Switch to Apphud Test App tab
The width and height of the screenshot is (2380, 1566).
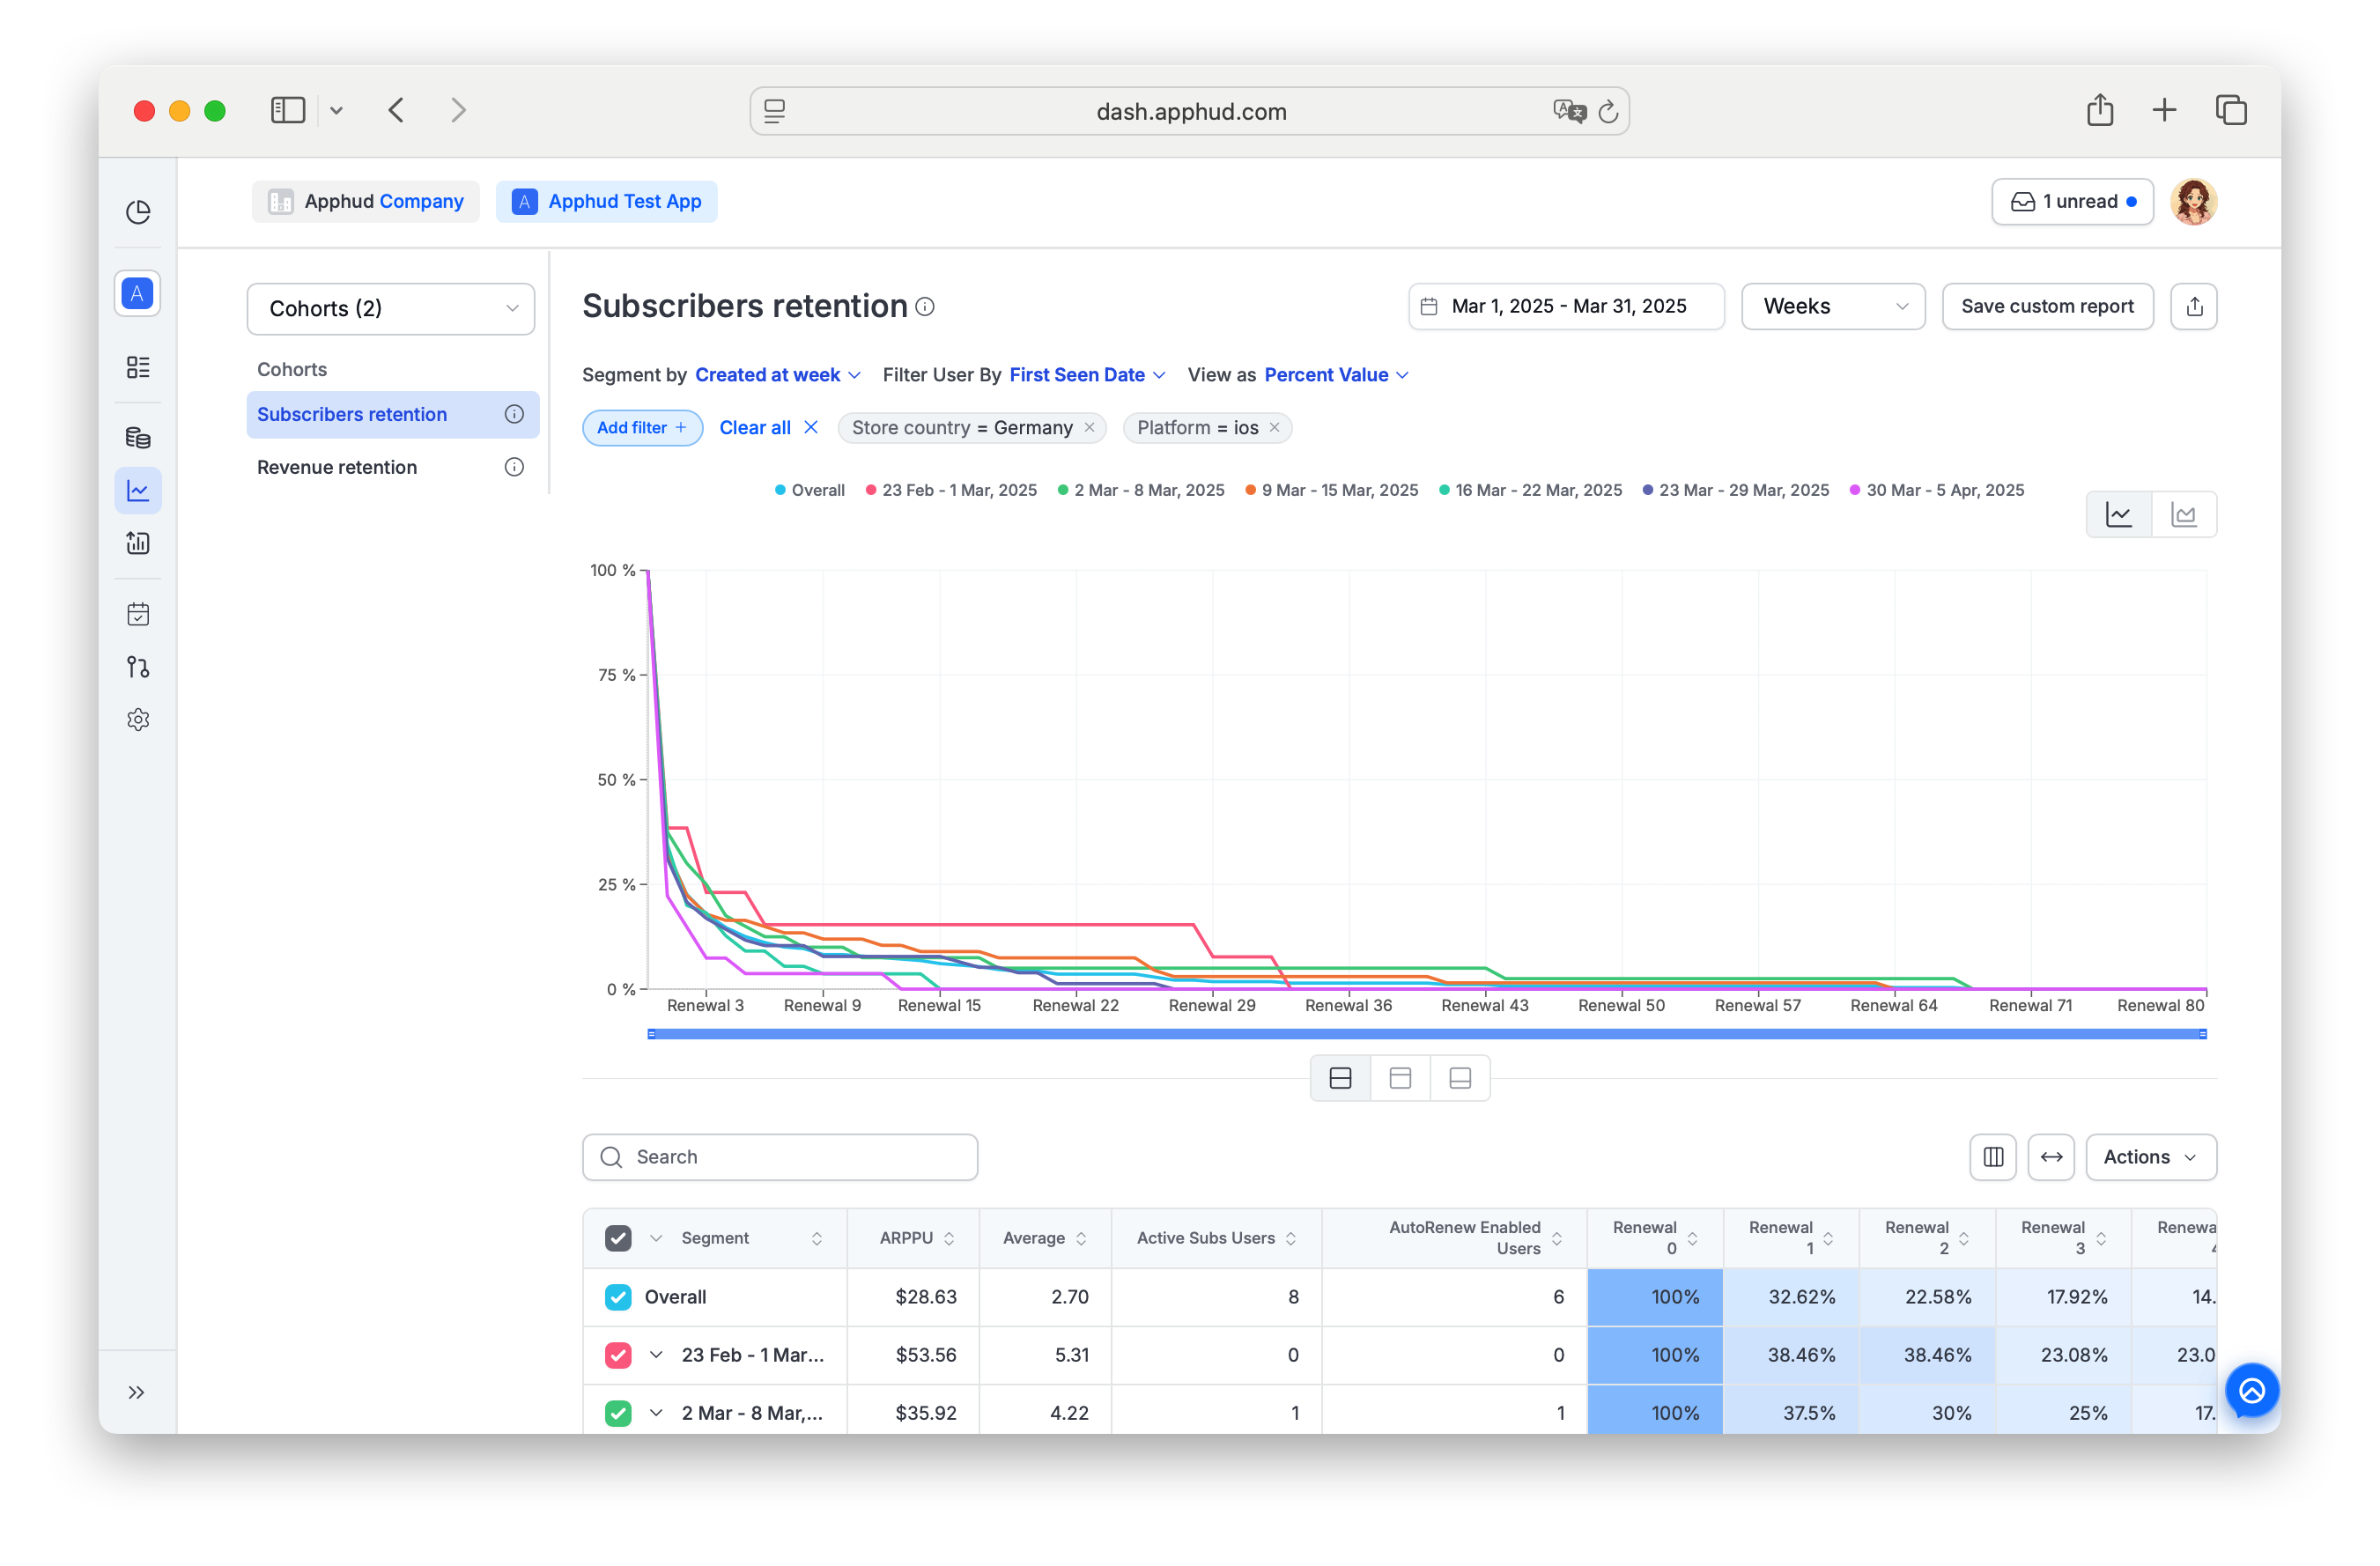click(x=606, y=202)
